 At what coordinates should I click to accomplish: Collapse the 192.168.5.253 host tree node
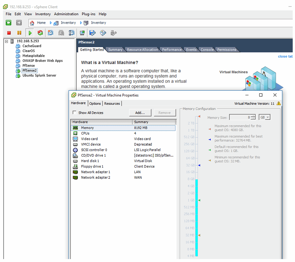tap(7, 41)
